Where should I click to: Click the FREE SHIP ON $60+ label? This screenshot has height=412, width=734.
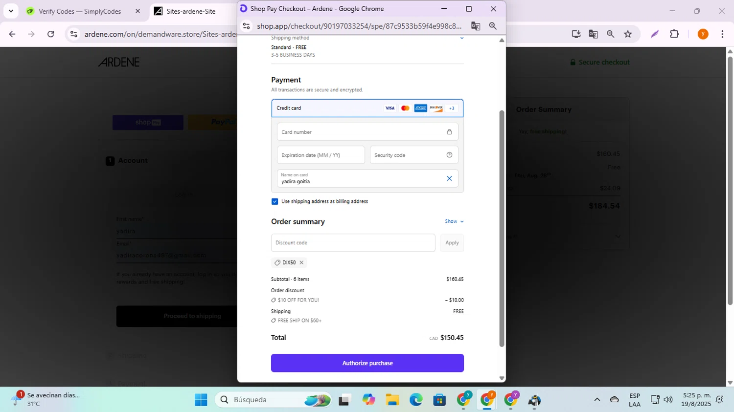coord(299,321)
